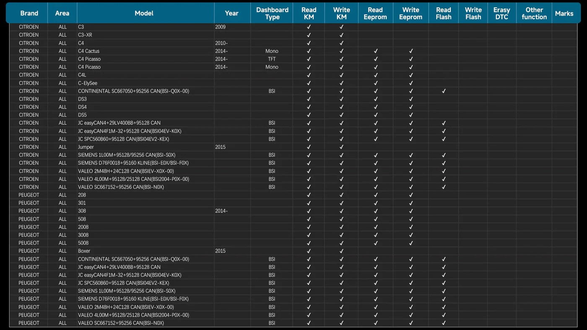
Task: Click the Peugeot 301 model cell
Action: tap(145, 203)
